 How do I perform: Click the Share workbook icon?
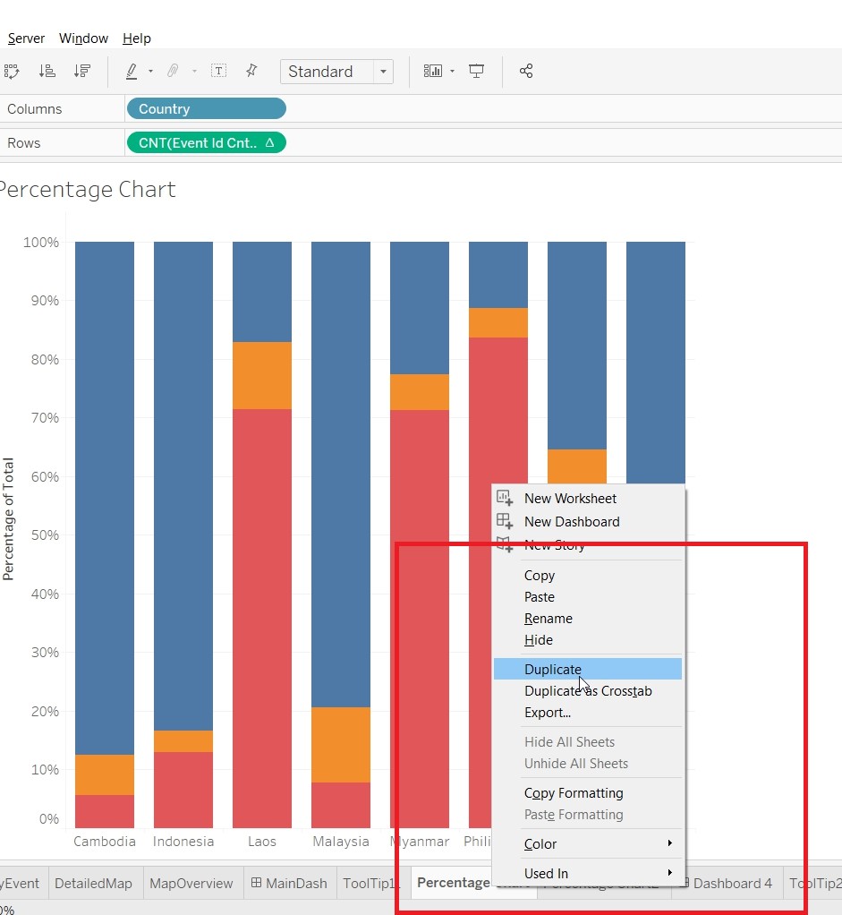click(526, 72)
